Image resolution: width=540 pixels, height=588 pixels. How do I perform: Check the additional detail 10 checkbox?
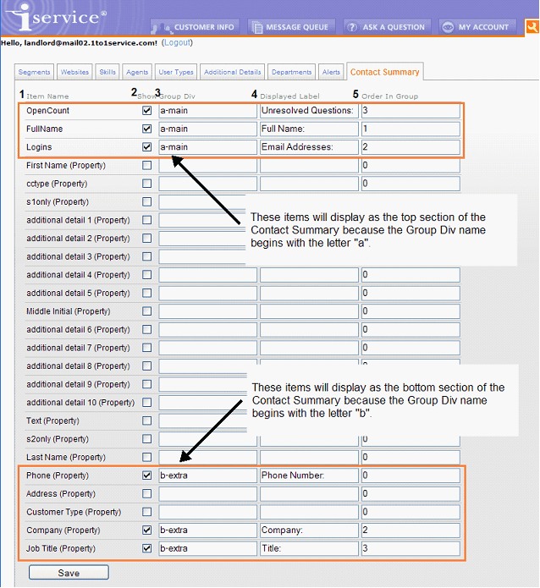[x=146, y=403]
